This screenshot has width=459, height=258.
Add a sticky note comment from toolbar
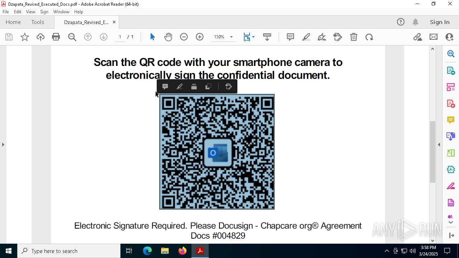pos(290,37)
